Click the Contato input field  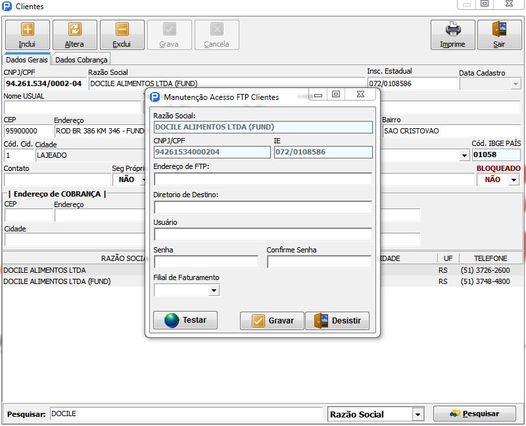[57, 179]
